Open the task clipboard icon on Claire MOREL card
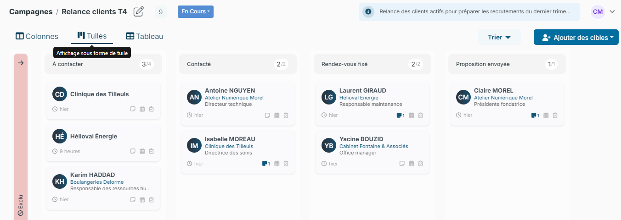 coord(555,115)
